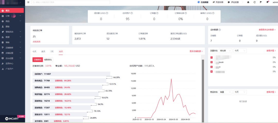Viewport: 278px width, 123px height.
Task: Go to the home icon in header
Action: click(248, 2)
